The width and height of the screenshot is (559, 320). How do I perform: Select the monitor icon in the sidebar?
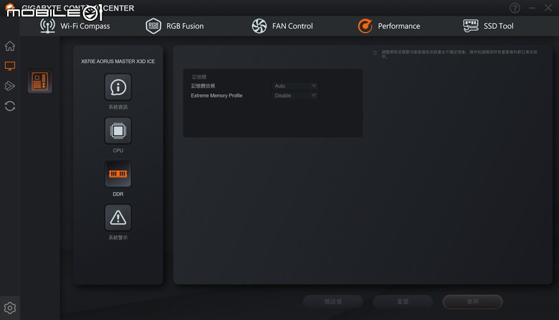(10, 66)
